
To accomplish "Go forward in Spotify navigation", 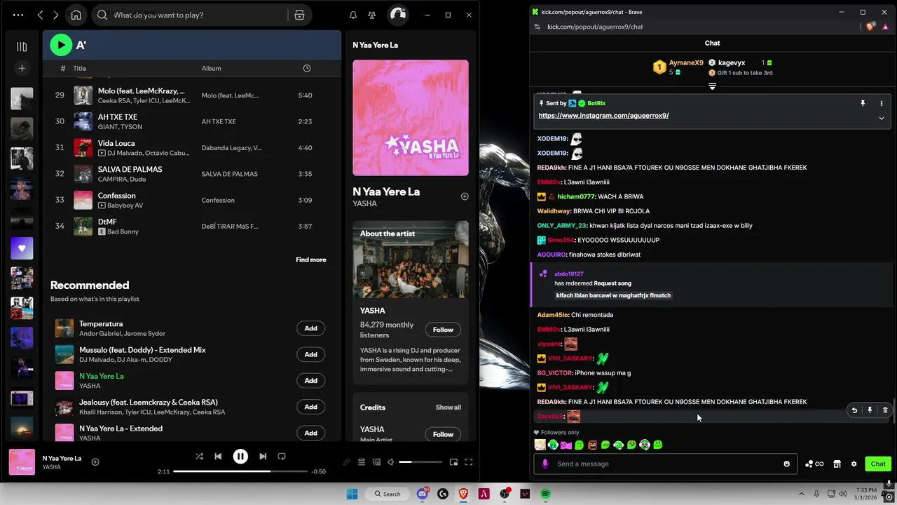I will pyautogui.click(x=56, y=15).
